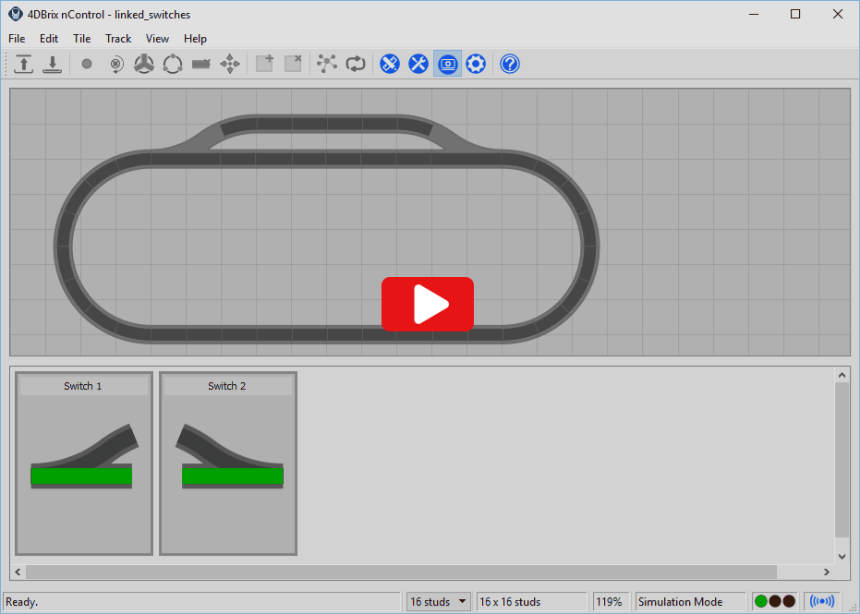
Task: Click the four-way arrows toolbar icon
Action: [230, 64]
